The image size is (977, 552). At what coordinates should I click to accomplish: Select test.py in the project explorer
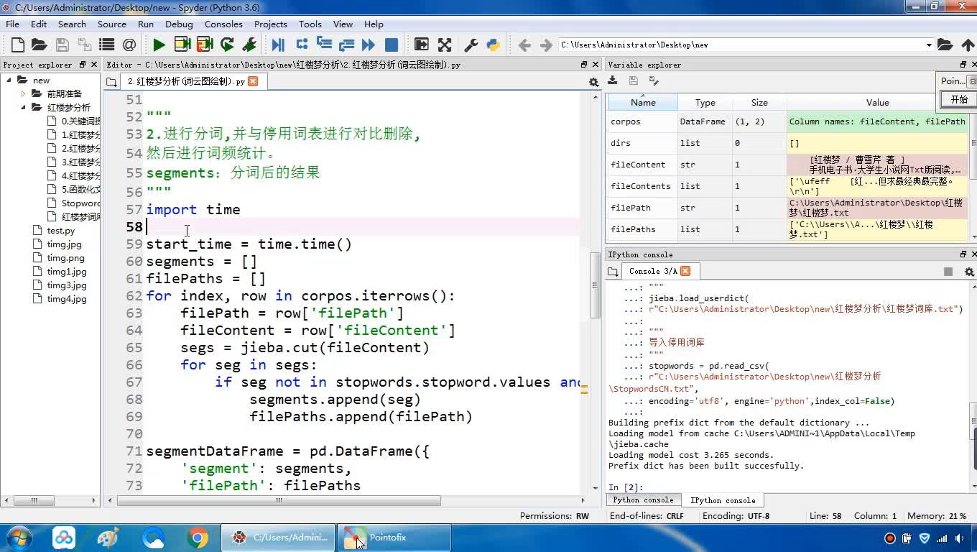(x=61, y=231)
